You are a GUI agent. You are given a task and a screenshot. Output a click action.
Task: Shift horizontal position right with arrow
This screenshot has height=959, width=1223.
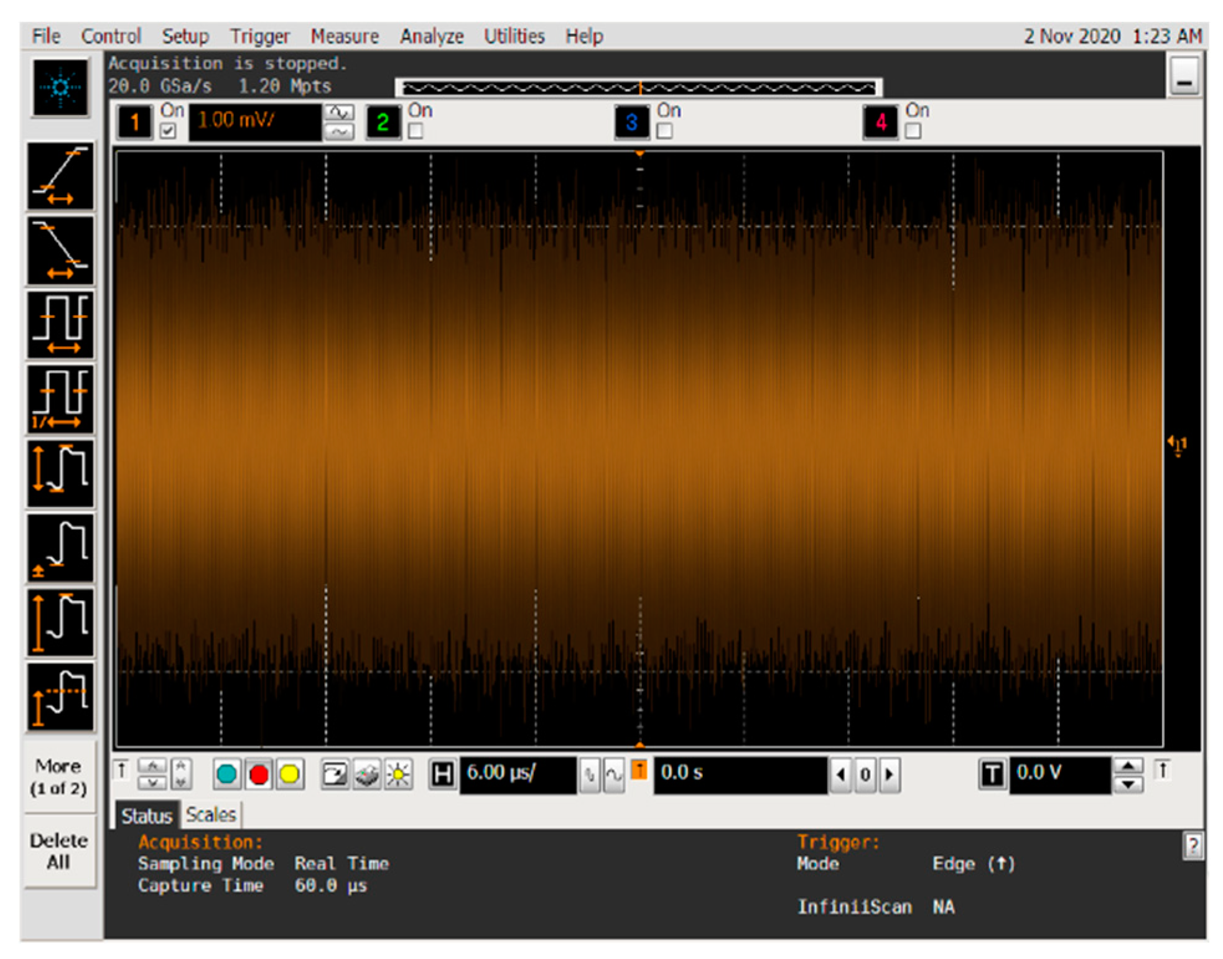click(890, 775)
